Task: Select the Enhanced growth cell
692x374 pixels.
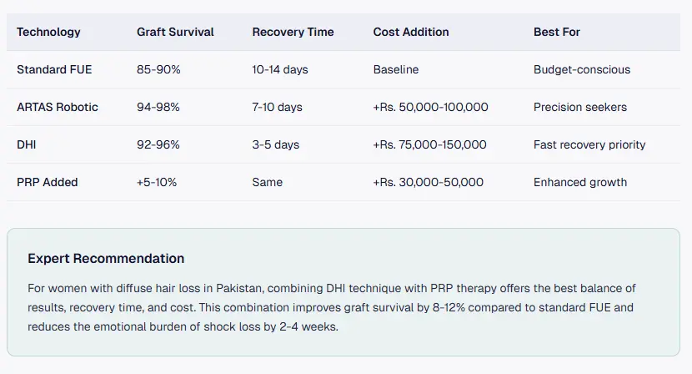Action: pyautogui.click(x=580, y=182)
